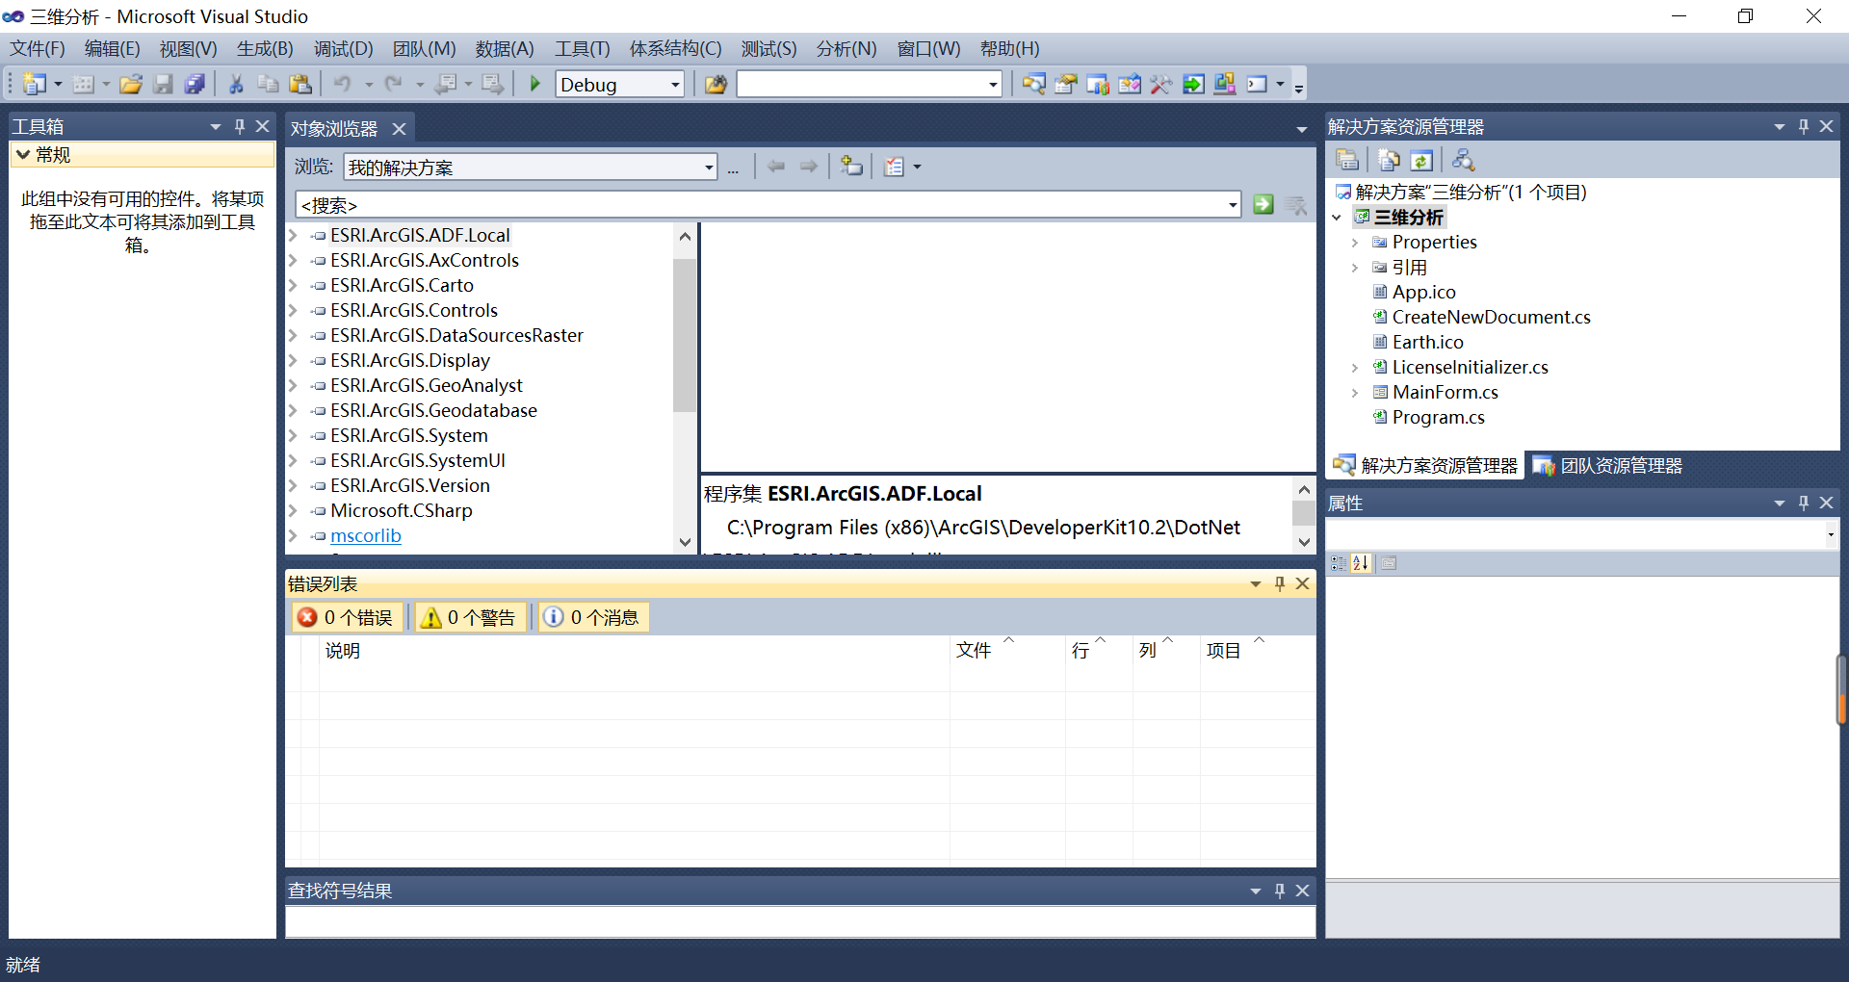Image resolution: width=1849 pixels, height=982 pixels.
Task: Expand the 引用 references folder
Action: coord(1355,268)
